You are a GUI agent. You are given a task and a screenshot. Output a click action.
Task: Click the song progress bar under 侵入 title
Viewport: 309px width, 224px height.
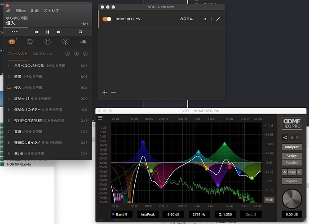point(48,27)
